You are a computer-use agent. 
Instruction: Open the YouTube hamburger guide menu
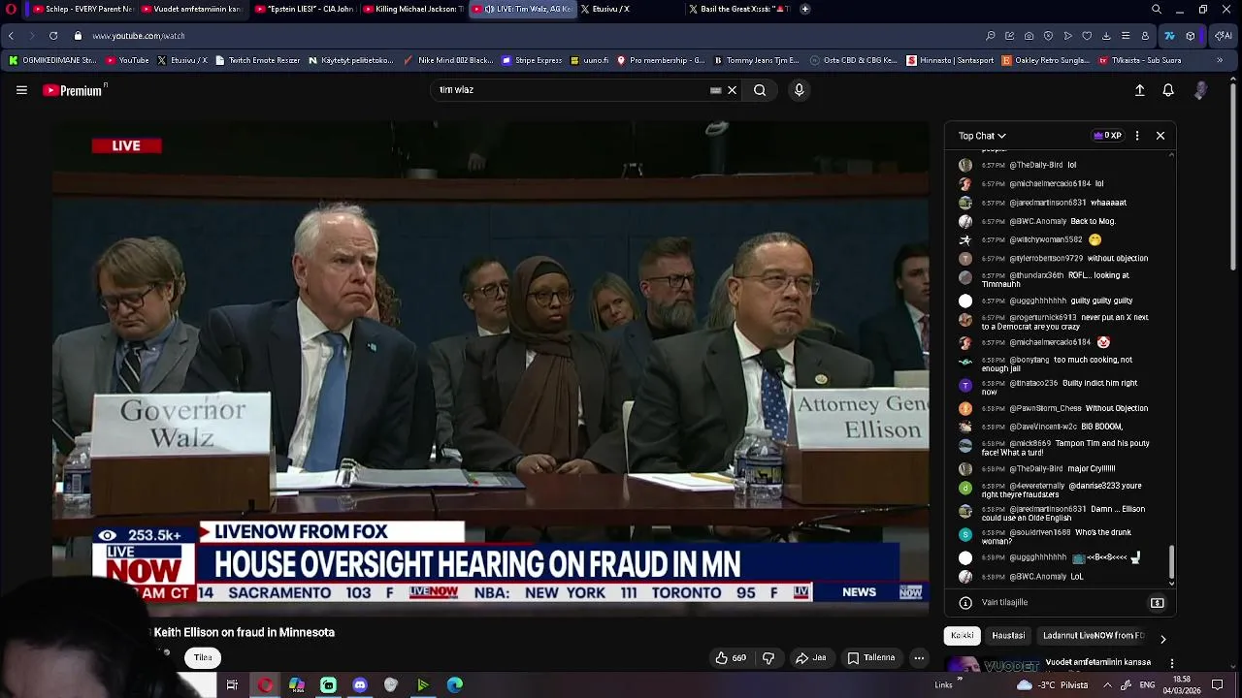[21, 90]
